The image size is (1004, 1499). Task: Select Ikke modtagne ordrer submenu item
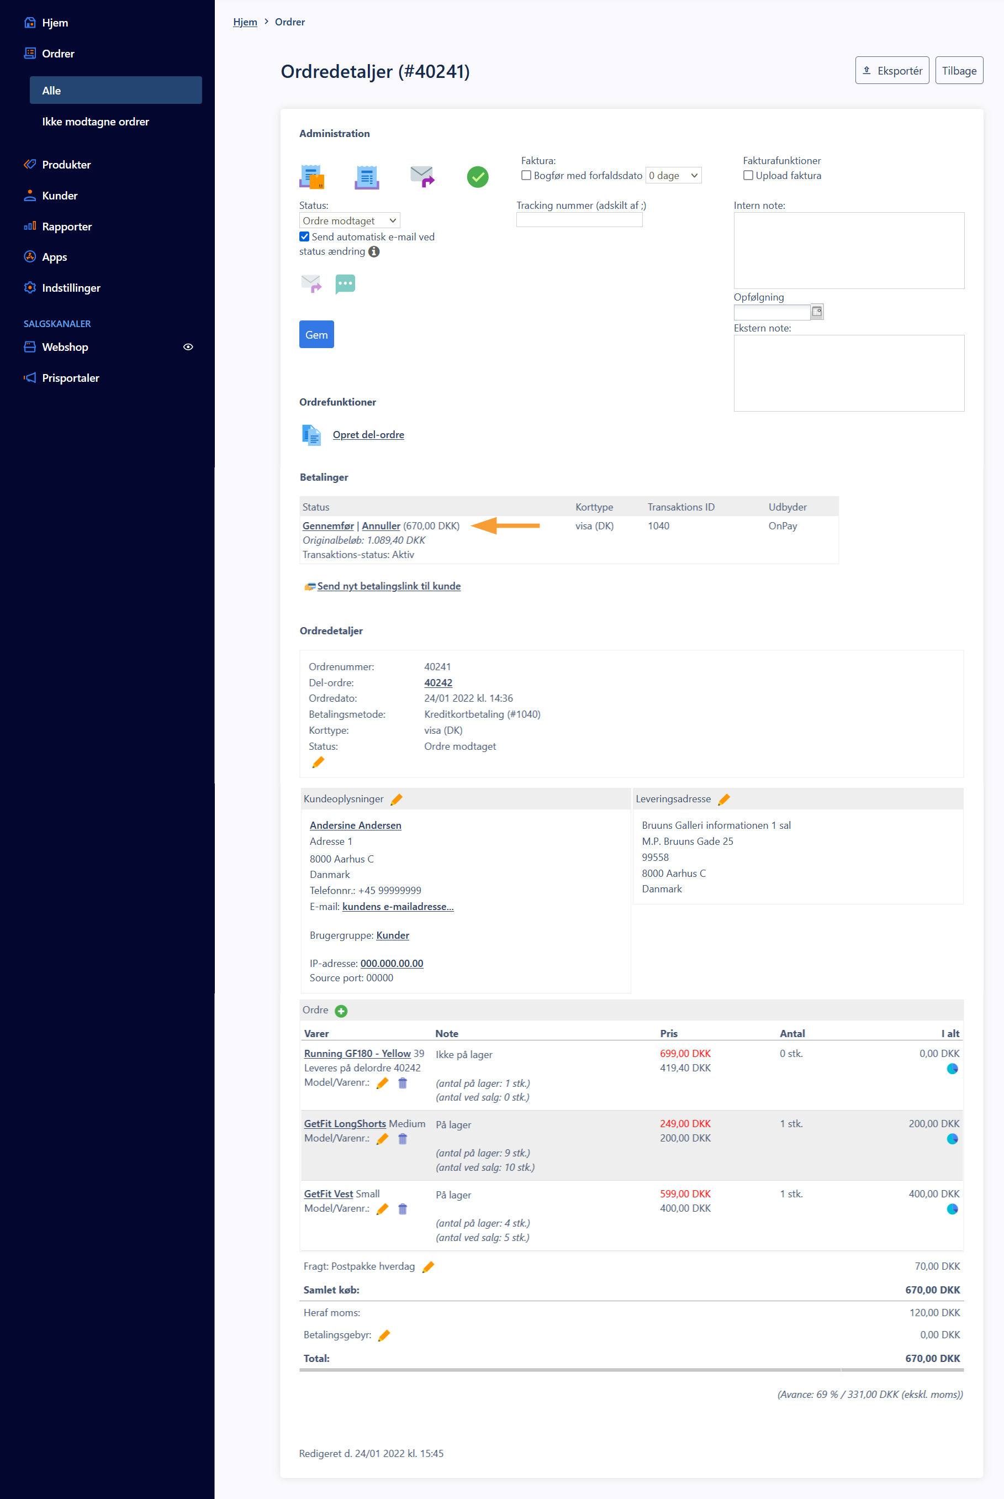pos(96,122)
